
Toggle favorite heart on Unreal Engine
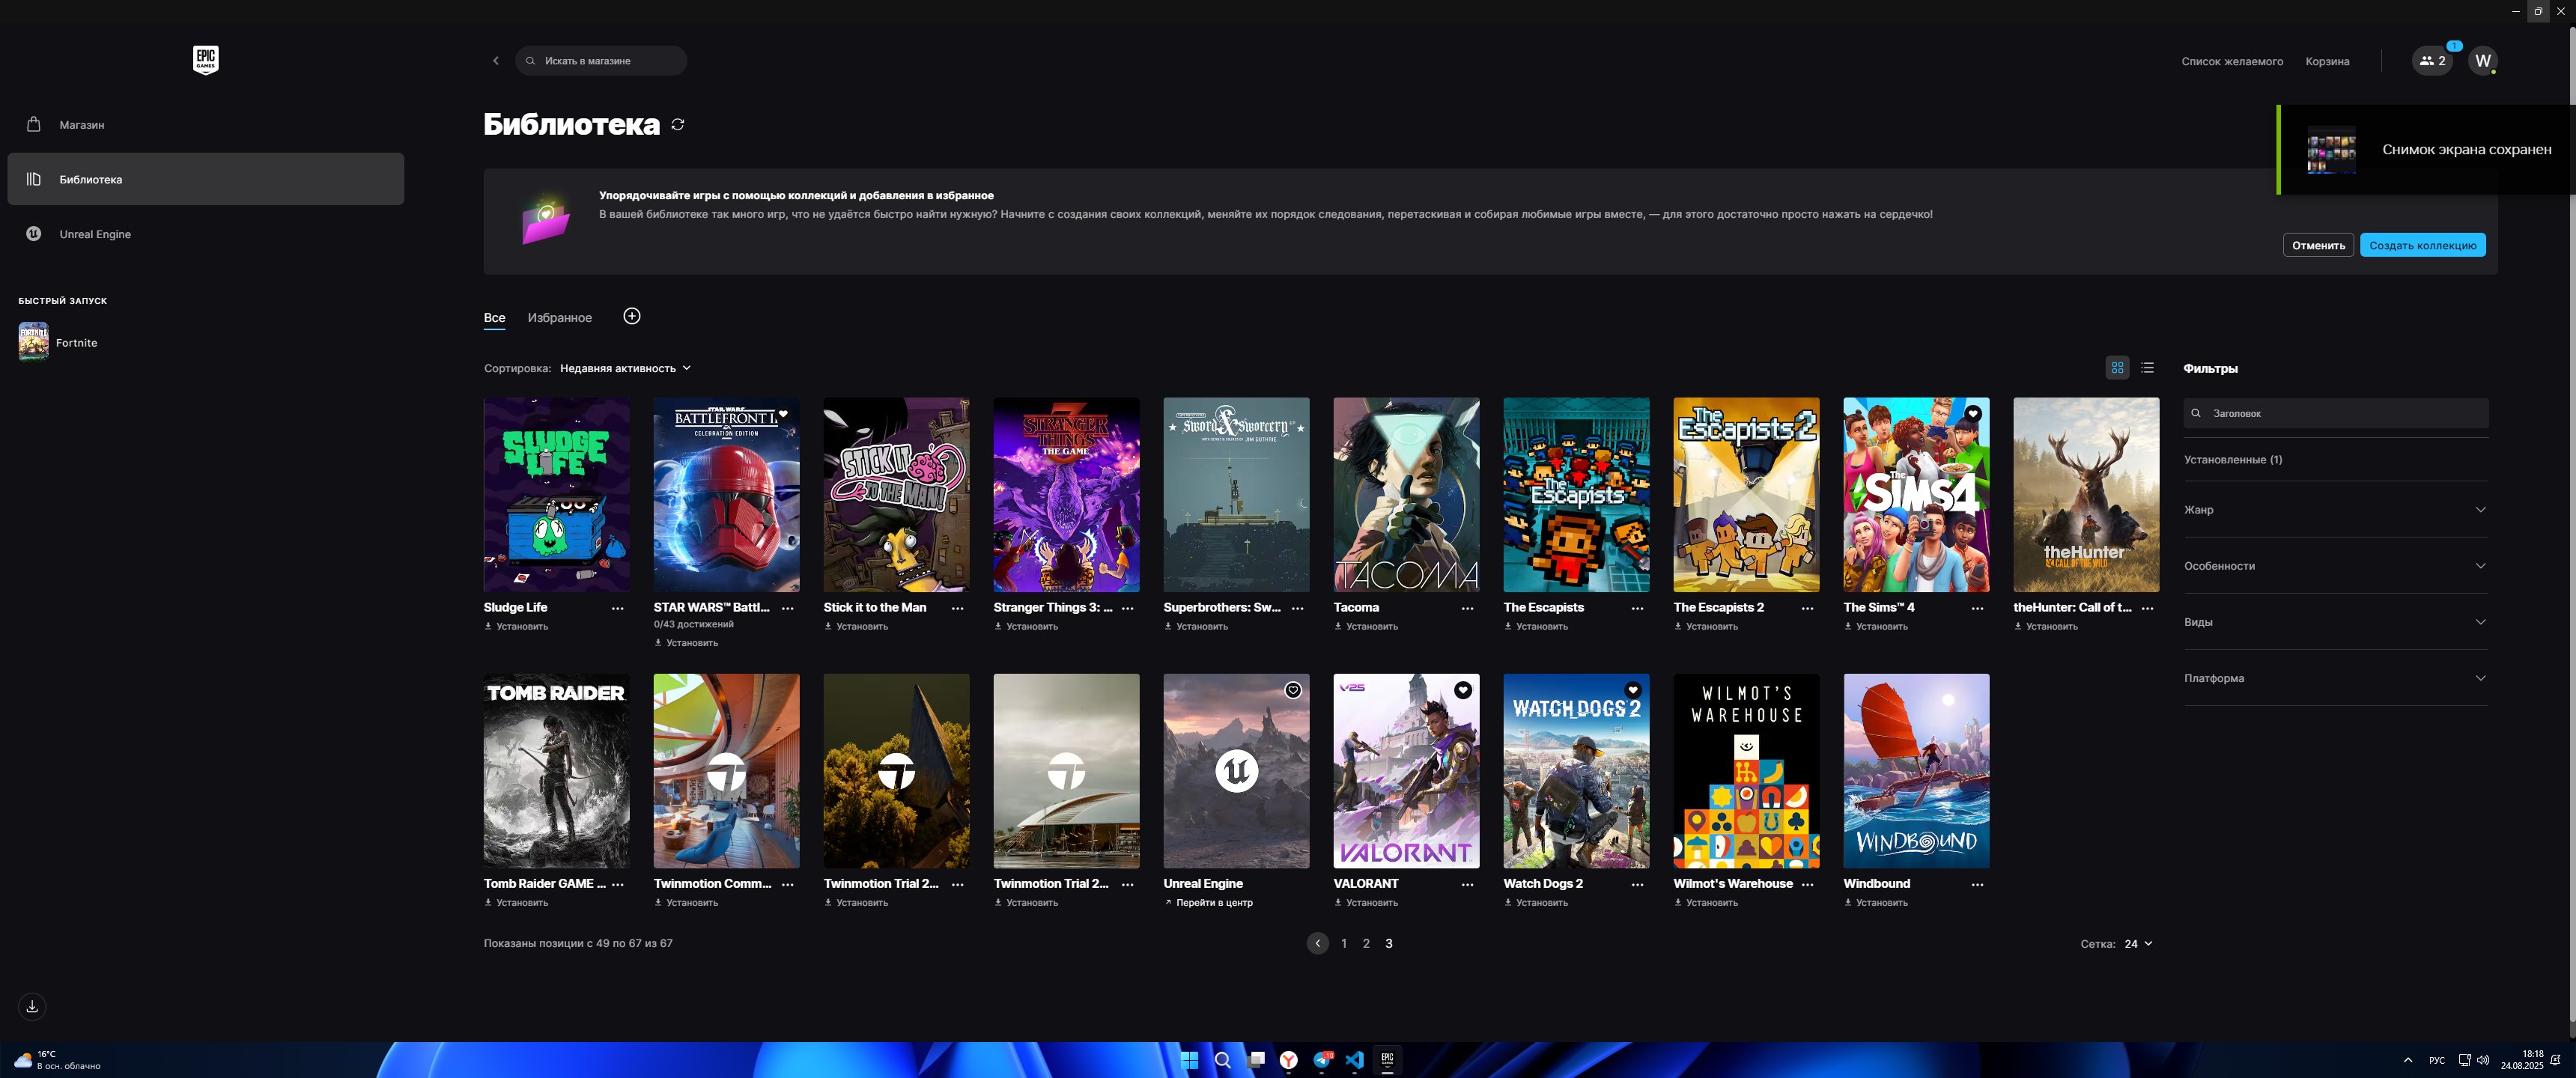point(1293,690)
